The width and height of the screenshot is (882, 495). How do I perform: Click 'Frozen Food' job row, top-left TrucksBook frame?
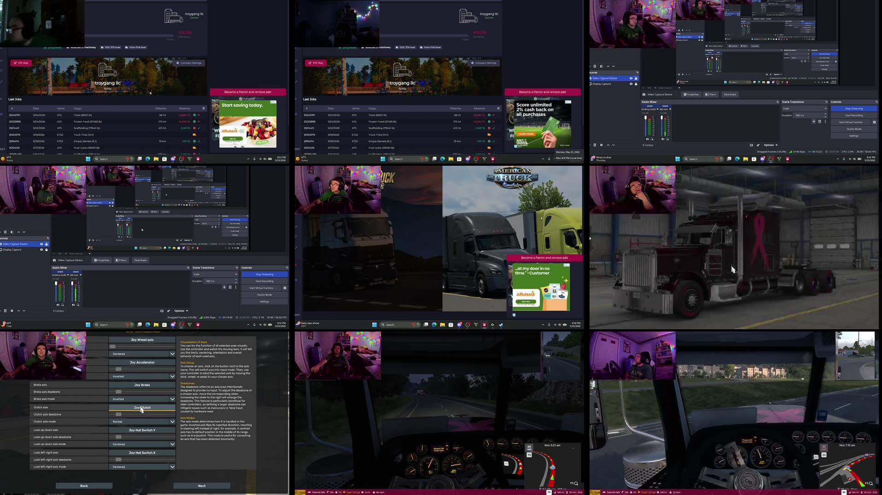[106, 122]
